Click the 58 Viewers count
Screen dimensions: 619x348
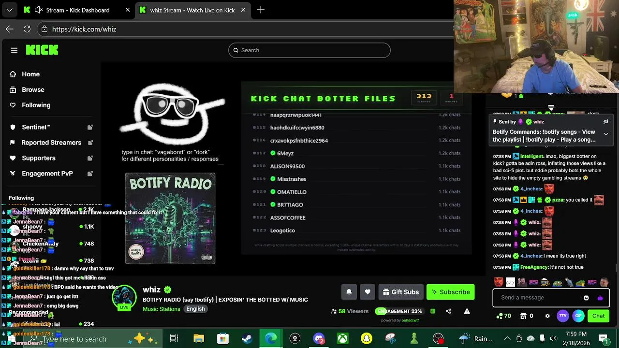click(x=350, y=311)
